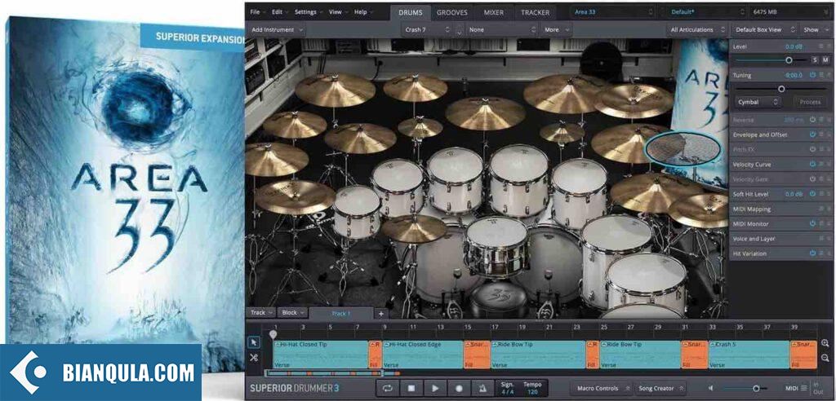
Task: Click the Tempo 120 field
Action: click(532, 388)
